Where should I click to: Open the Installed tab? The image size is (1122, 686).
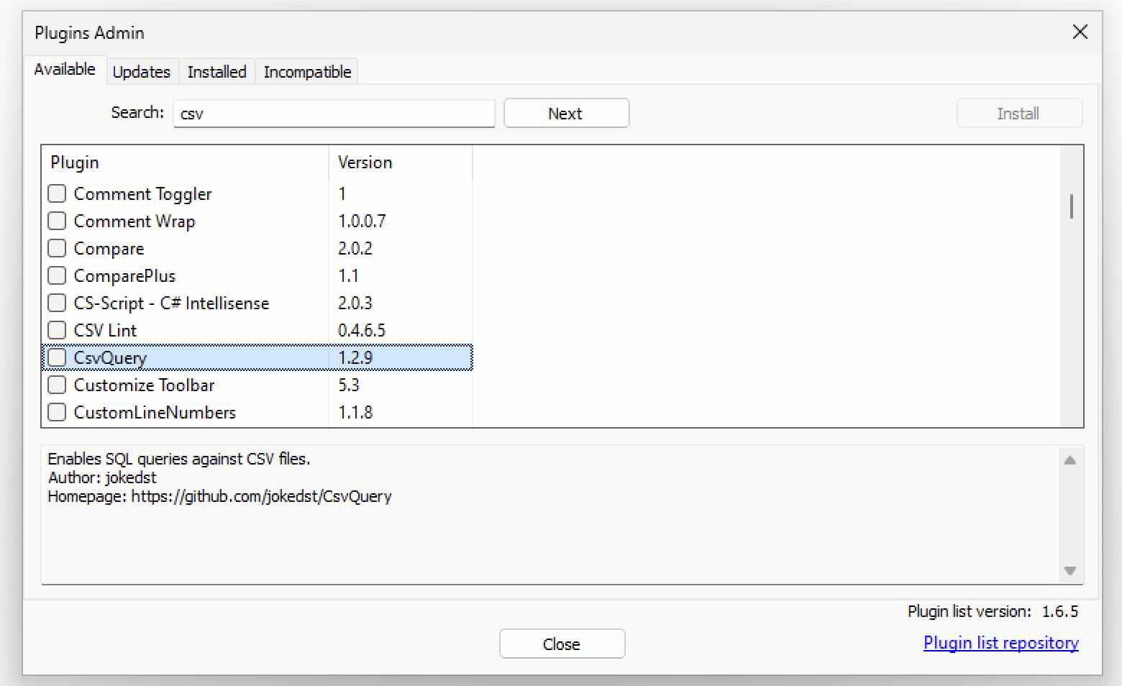pos(216,71)
